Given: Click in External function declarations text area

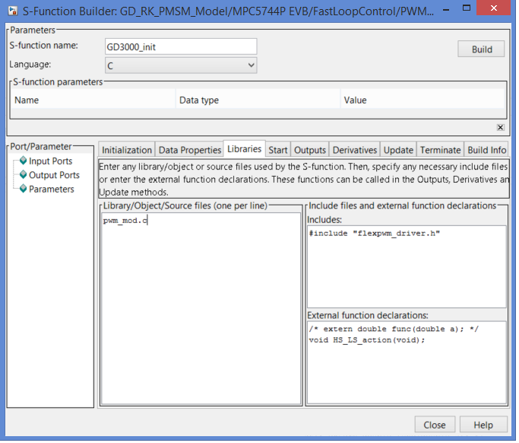Looking at the screenshot, I should [407, 362].
